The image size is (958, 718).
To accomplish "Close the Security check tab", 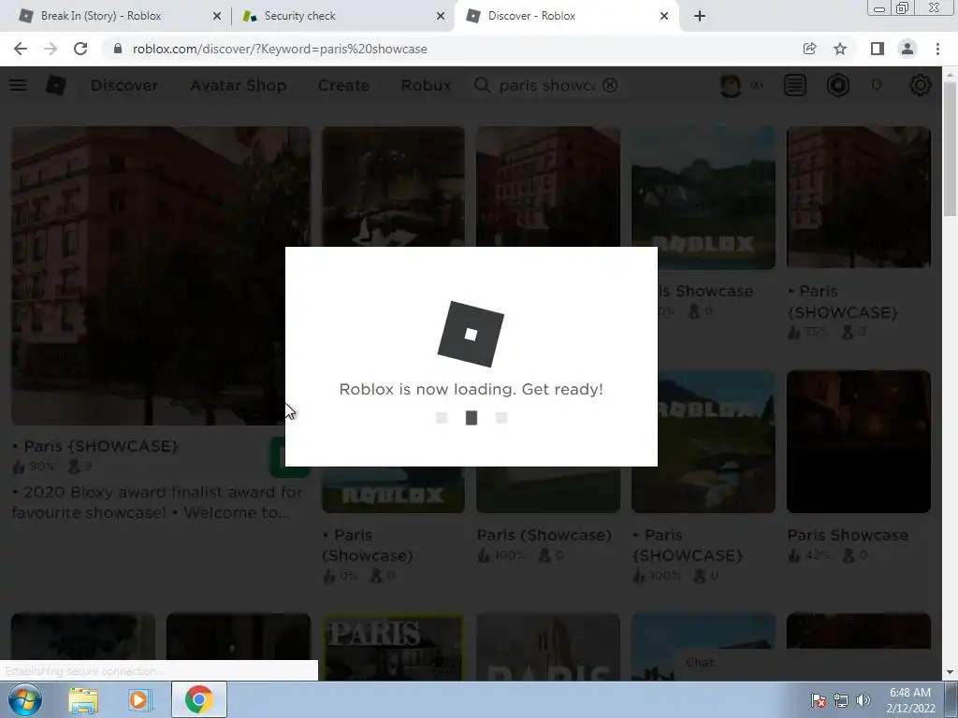I will 441,16.
